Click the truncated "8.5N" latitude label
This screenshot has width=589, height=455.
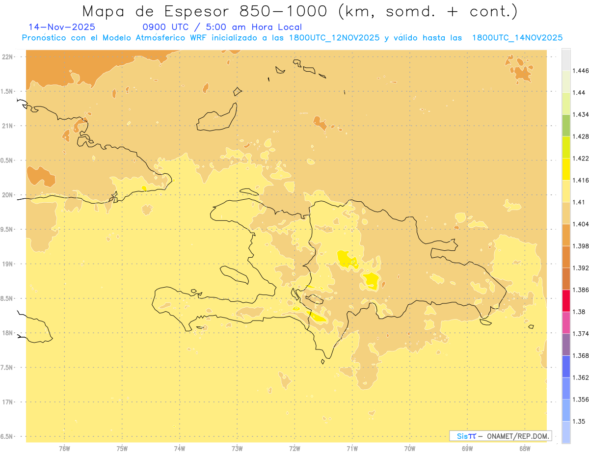coord(7,298)
